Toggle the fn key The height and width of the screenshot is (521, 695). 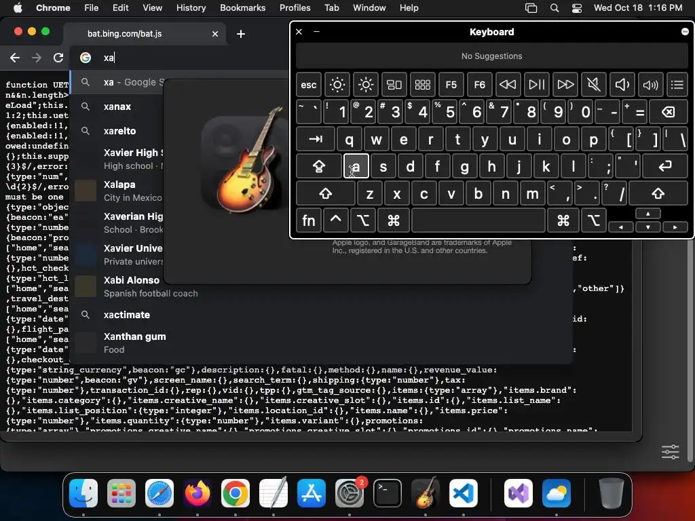(309, 220)
